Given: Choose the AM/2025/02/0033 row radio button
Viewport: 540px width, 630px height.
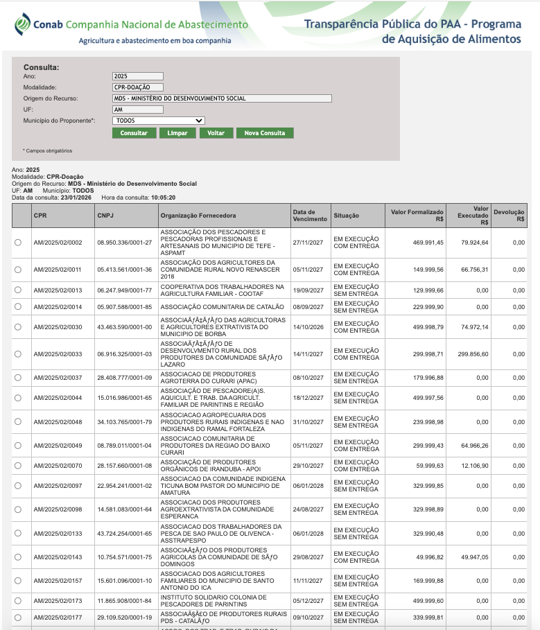Looking at the screenshot, I should [x=18, y=353].
